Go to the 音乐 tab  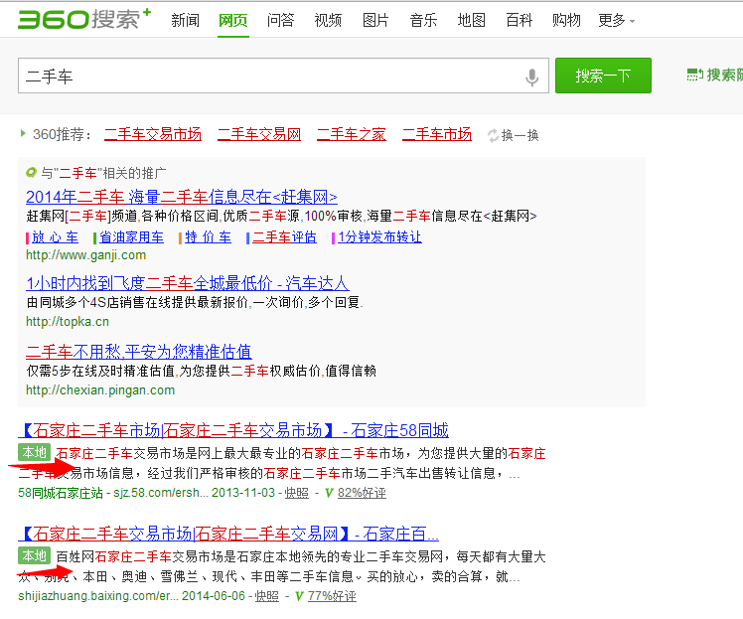pyautogui.click(x=423, y=21)
